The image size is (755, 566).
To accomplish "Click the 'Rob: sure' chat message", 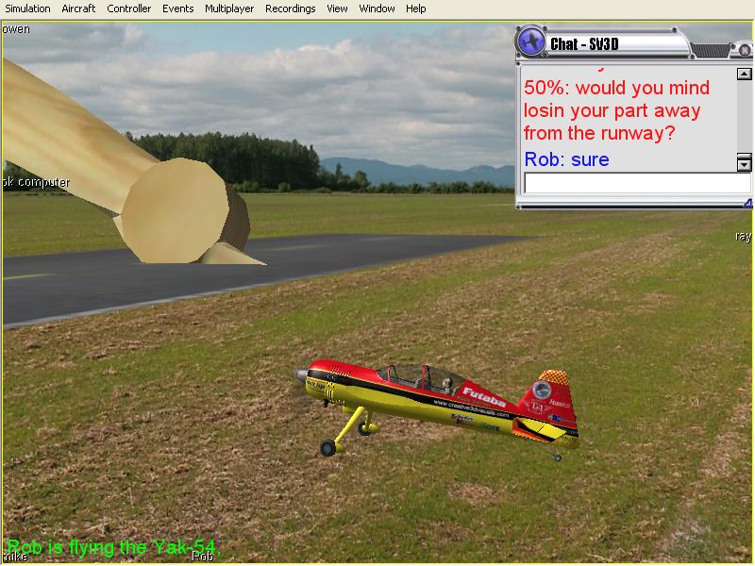I will point(566,159).
